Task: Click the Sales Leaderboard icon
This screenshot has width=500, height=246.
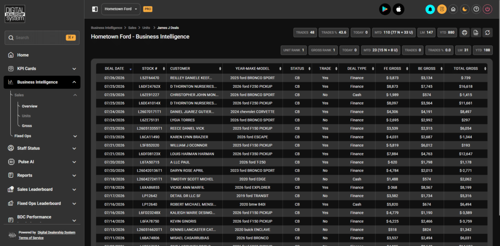Action: tap(11, 189)
